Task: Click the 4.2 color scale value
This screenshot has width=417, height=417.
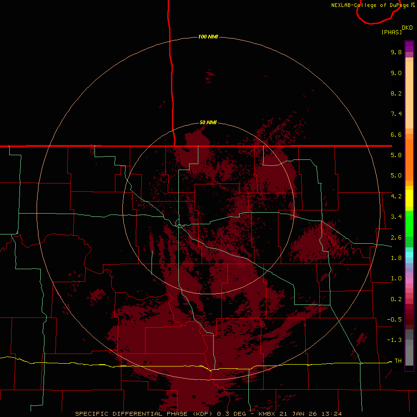Action: [x=396, y=196]
